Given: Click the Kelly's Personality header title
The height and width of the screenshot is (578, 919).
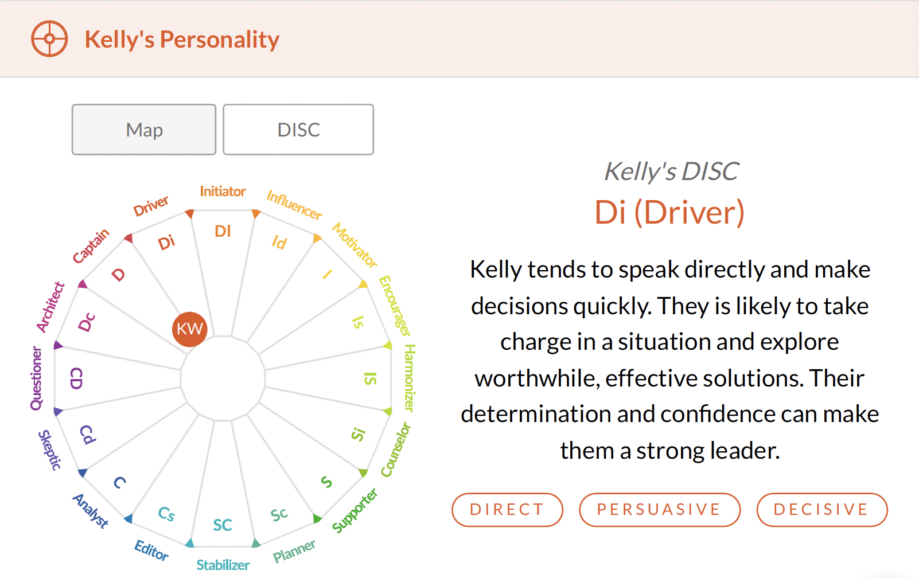Looking at the screenshot, I should click(x=182, y=40).
